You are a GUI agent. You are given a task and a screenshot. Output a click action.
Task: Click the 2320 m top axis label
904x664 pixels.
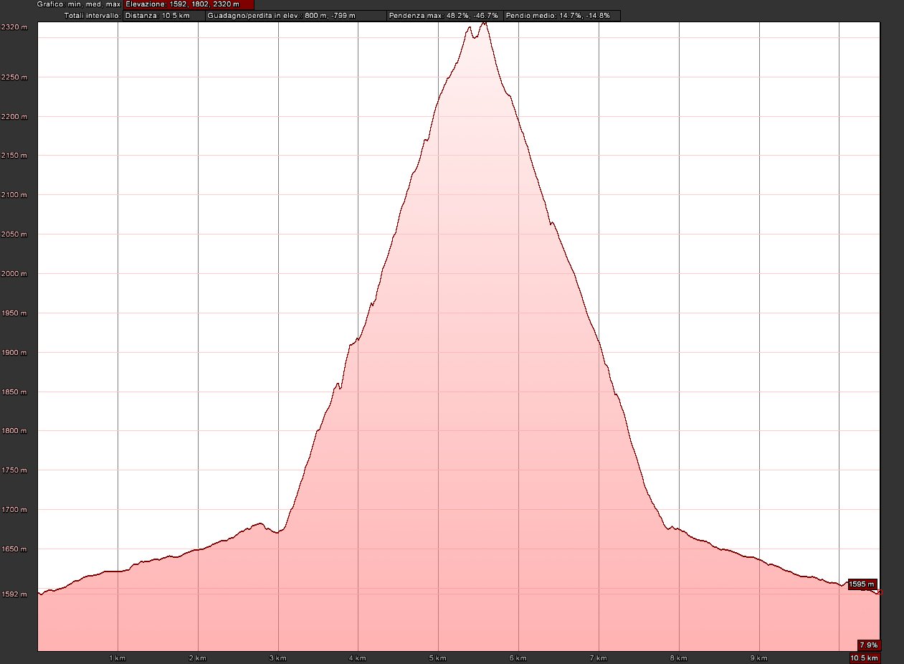pos(14,27)
